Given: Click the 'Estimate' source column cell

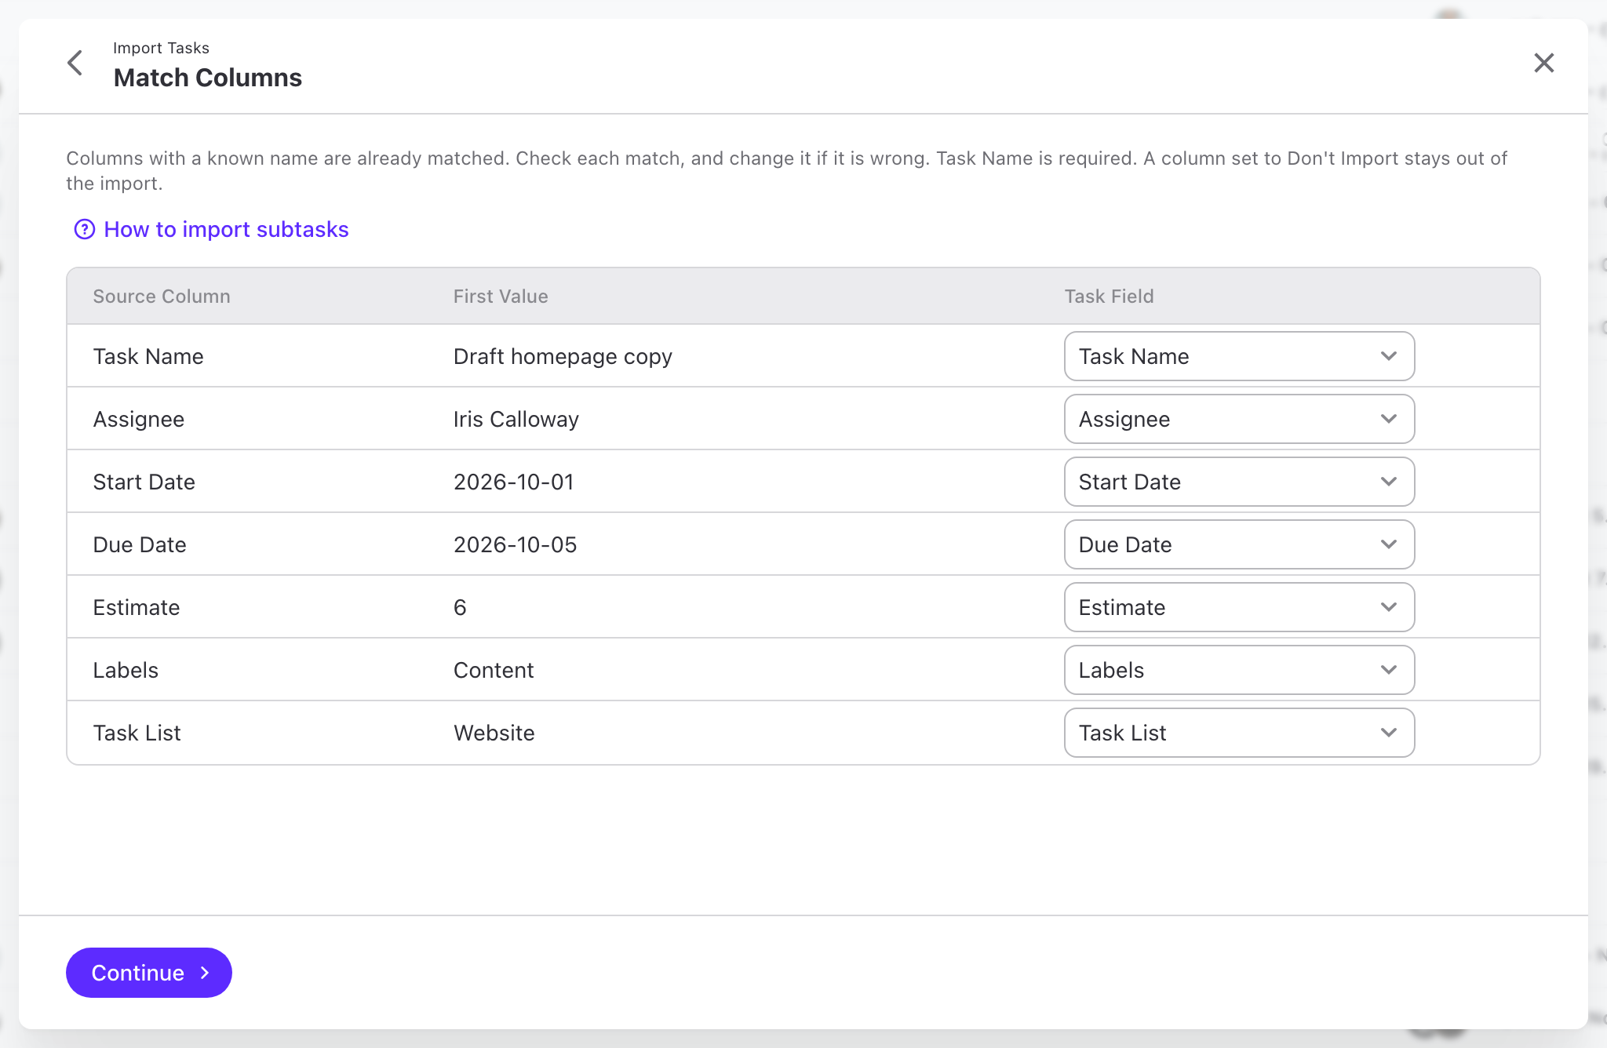Looking at the screenshot, I should [x=137, y=607].
